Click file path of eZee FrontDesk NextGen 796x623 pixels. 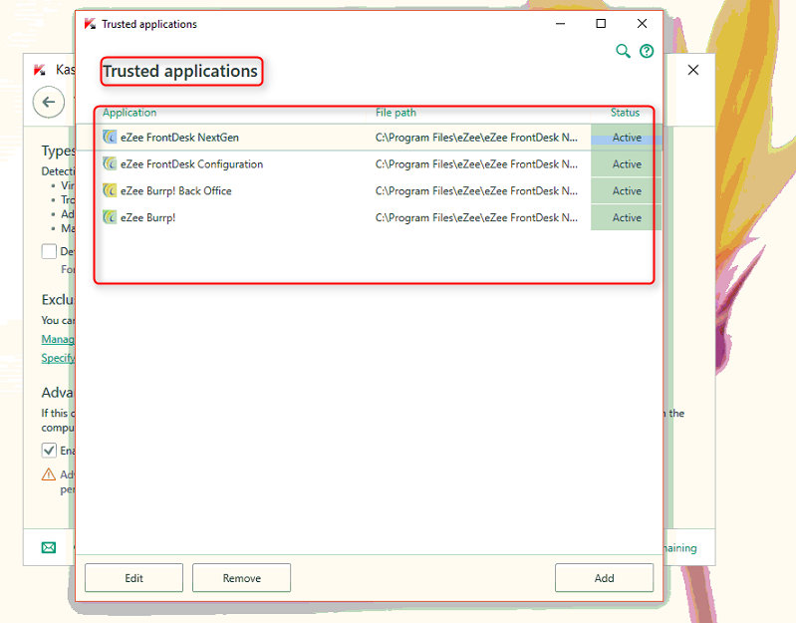476,138
